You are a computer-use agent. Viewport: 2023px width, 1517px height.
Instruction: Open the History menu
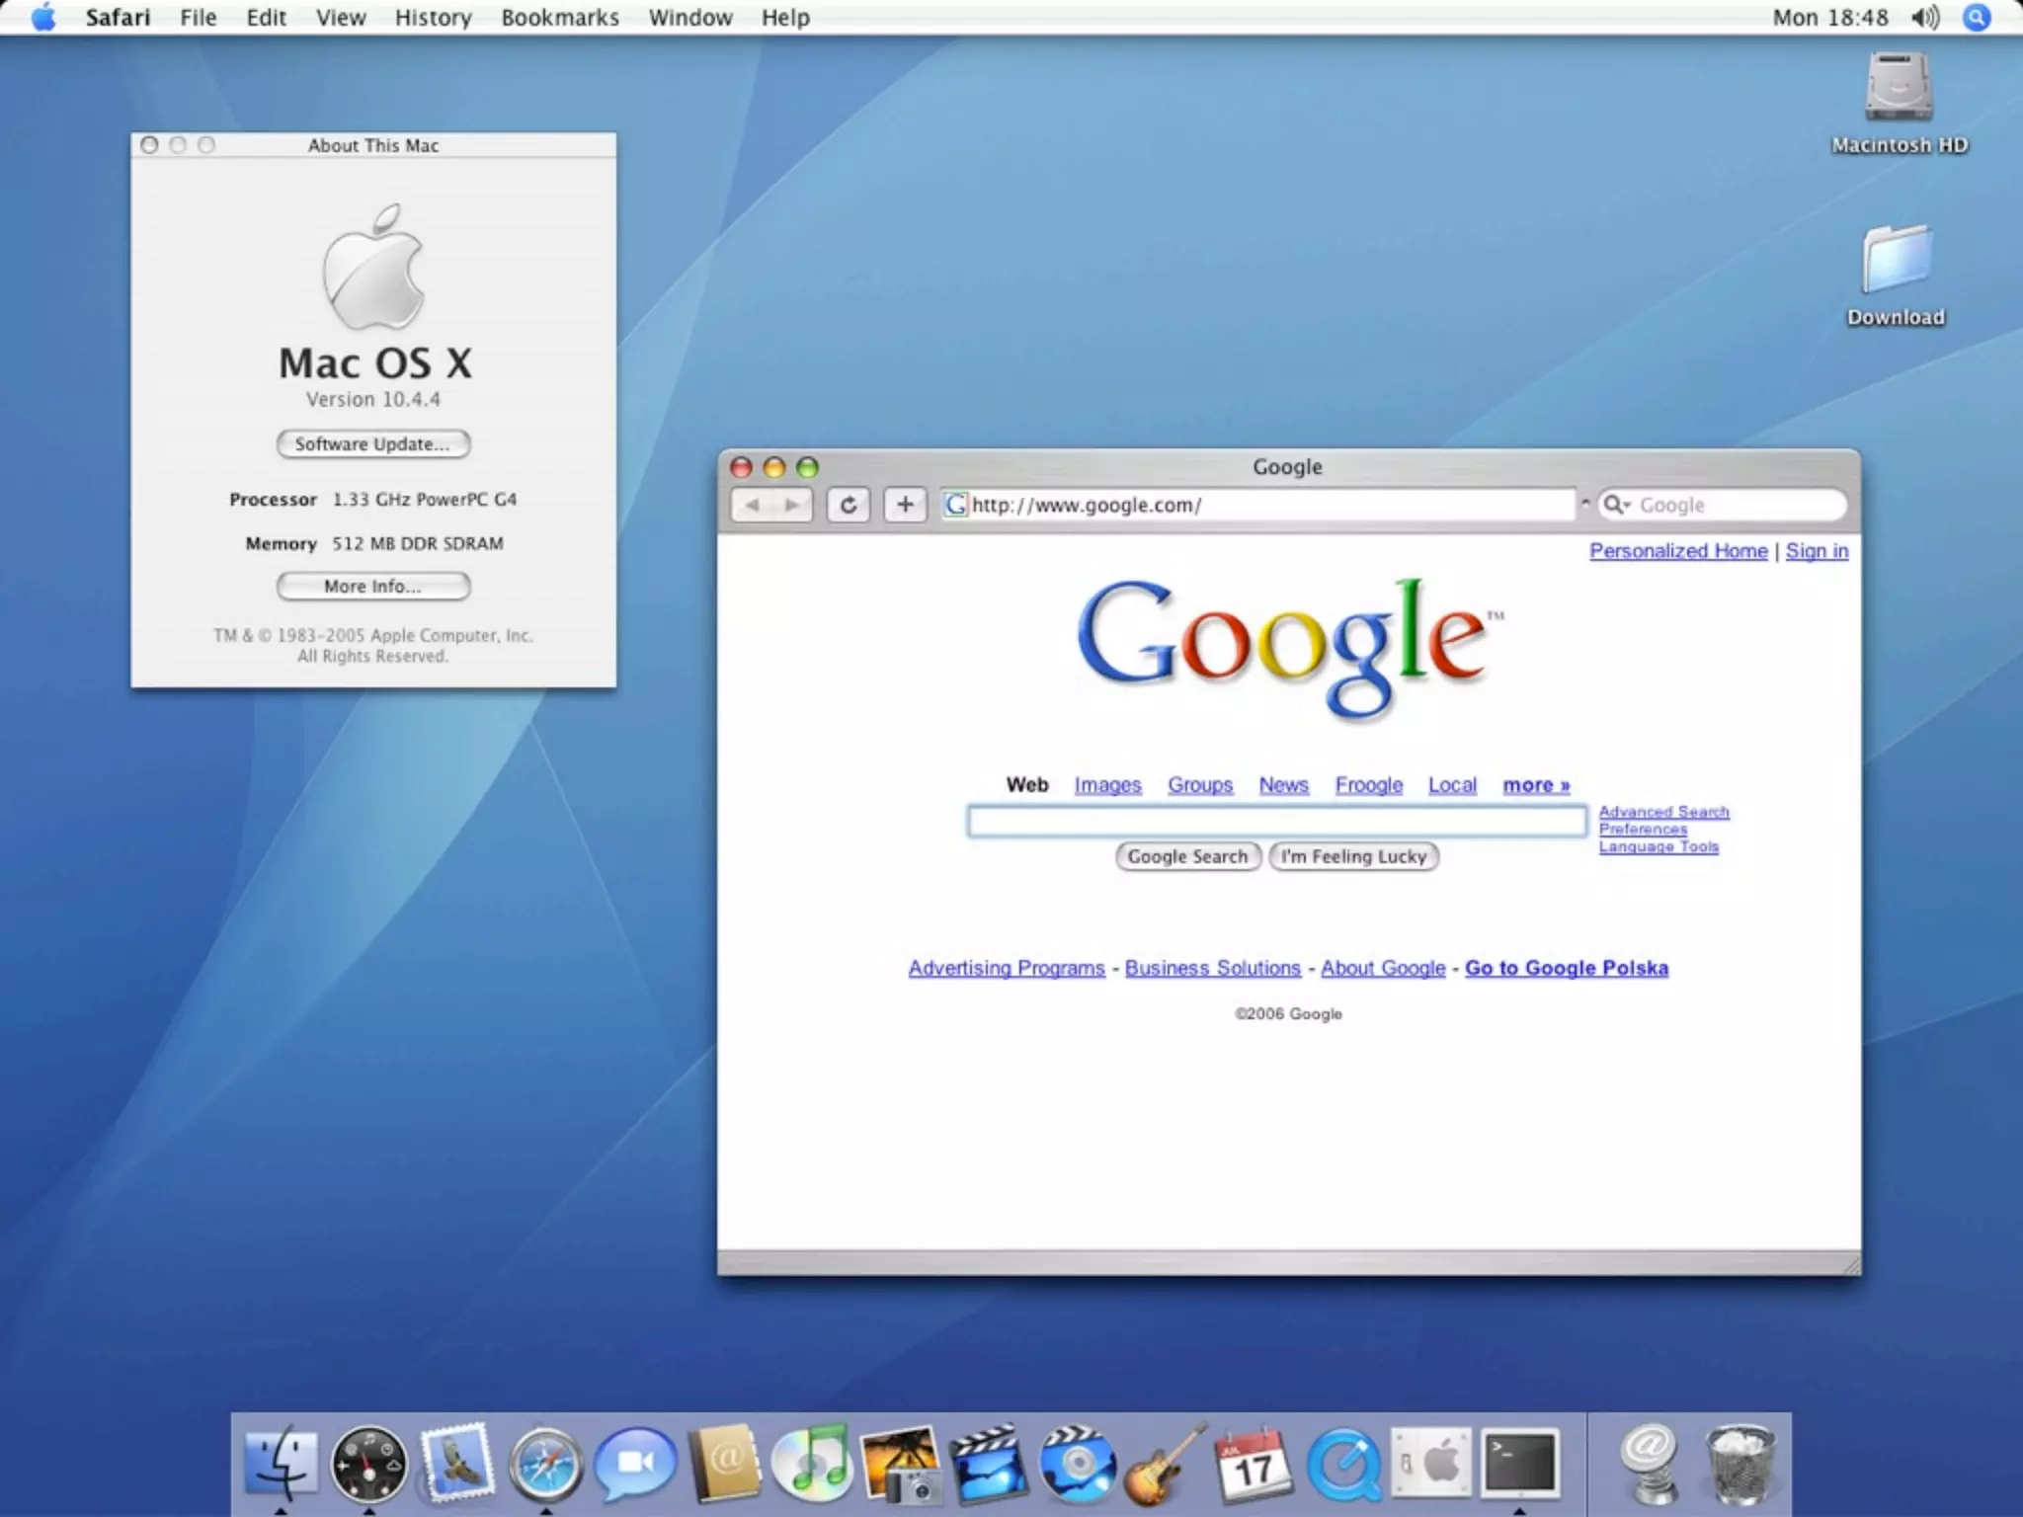(433, 17)
